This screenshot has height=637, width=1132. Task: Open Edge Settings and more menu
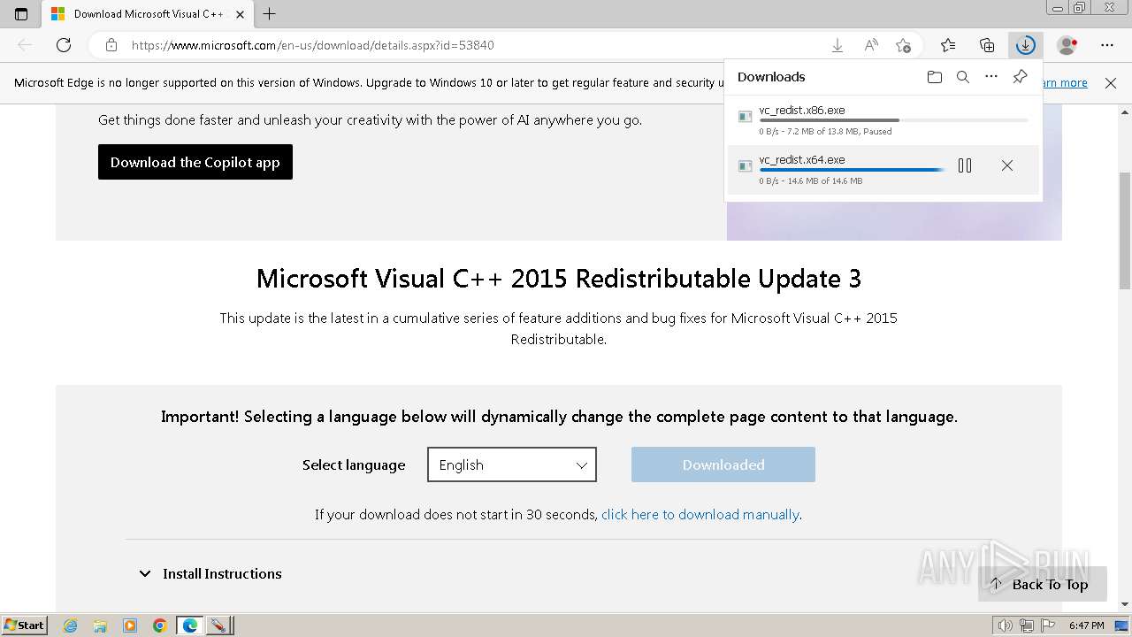(x=1107, y=45)
